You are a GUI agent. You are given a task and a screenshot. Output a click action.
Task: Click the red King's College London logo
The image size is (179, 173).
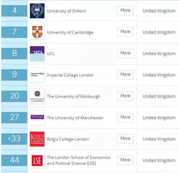point(37,139)
